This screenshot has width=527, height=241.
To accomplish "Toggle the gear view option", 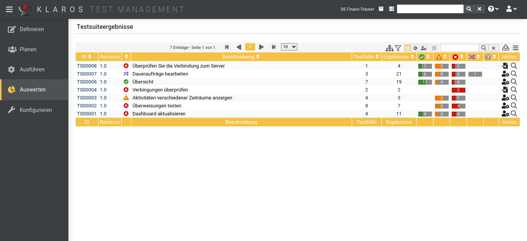I will (416, 48).
